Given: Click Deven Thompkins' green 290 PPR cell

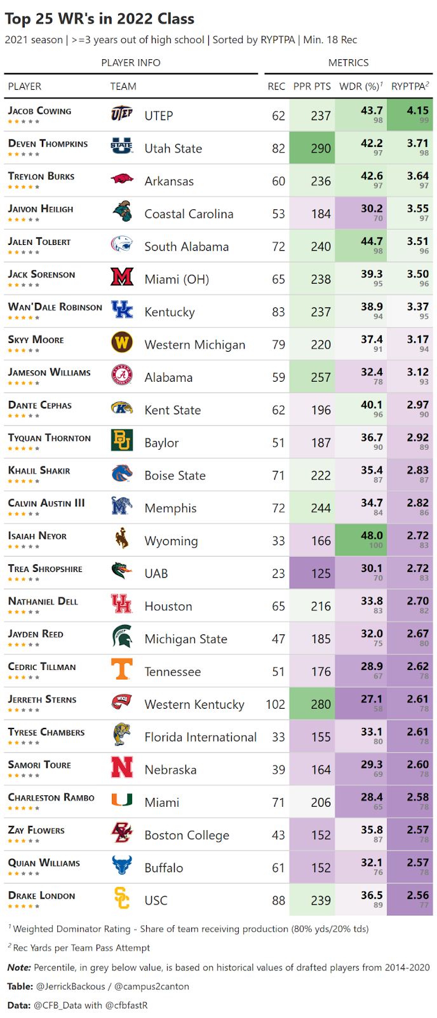Looking at the screenshot, I should click(x=312, y=148).
